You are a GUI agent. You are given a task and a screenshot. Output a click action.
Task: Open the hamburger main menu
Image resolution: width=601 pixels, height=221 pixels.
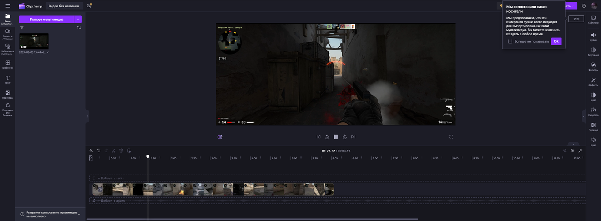click(7, 6)
